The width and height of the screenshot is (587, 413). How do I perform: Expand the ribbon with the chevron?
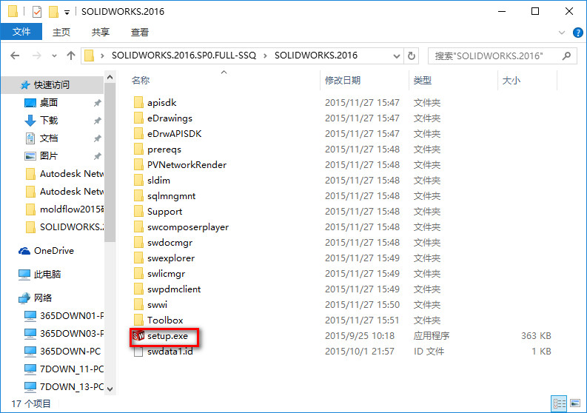pos(562,33)
